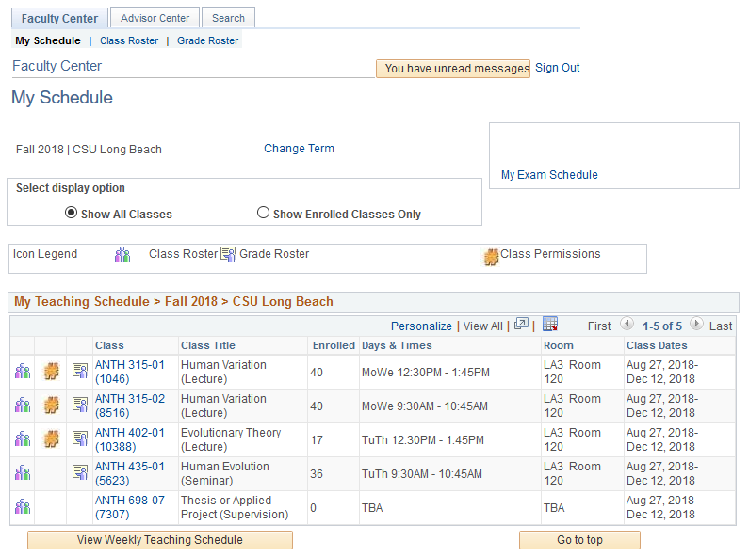Open the Grade Roster subtab

click(207, 40)
